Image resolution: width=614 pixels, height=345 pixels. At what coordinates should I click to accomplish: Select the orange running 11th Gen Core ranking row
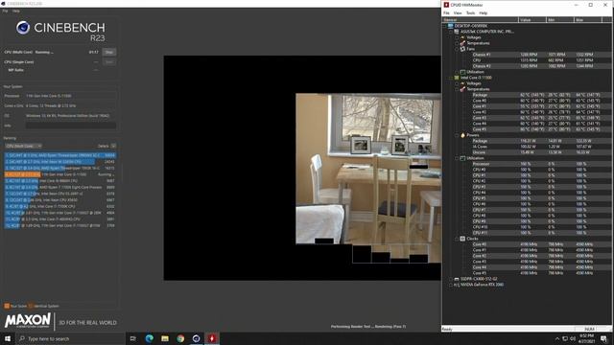(x=60, y=174)
